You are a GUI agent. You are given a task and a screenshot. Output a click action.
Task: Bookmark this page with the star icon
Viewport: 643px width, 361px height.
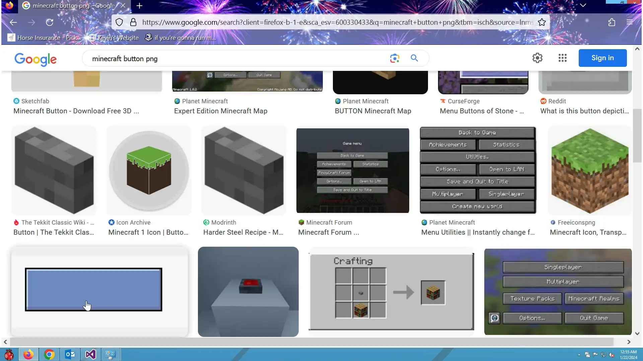point(542,22)
